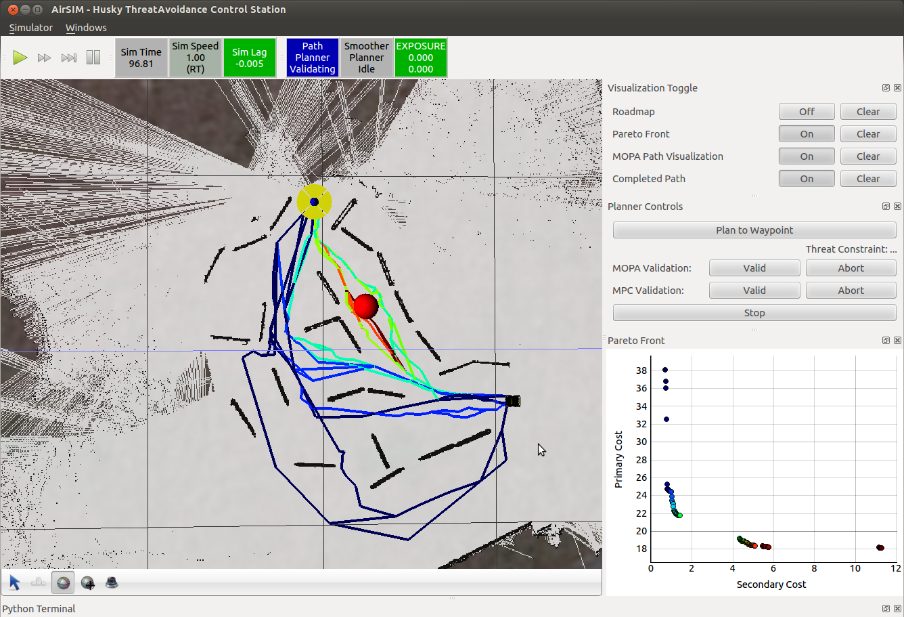
Task: Float the Visualization Toggle panel
Action: coord(886,88)
